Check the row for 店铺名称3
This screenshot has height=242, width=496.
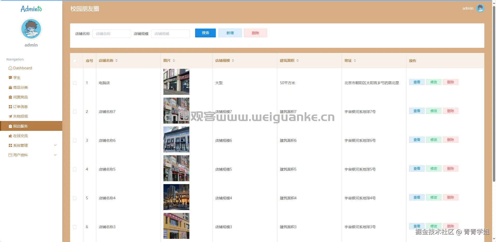tap(75, 227)
